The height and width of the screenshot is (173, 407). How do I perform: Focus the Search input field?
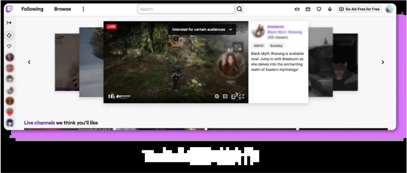point(186,9)
